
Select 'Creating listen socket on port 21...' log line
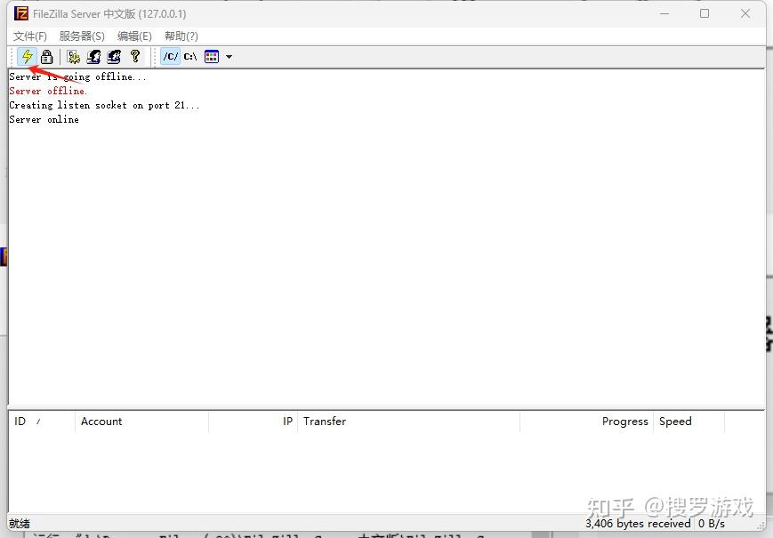click(x=104, y=106)
